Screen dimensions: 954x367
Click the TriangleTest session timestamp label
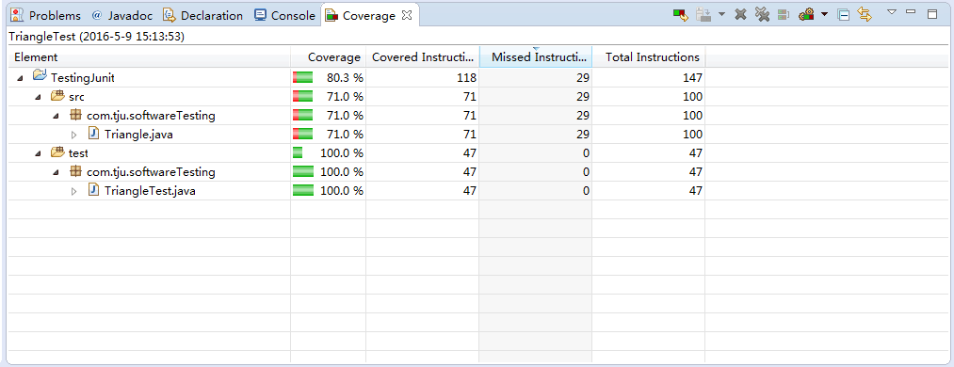point(97,37)
